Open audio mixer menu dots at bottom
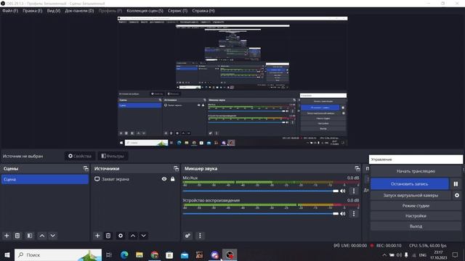The height and width of the screenshot is (261, 465). [200, 236]
